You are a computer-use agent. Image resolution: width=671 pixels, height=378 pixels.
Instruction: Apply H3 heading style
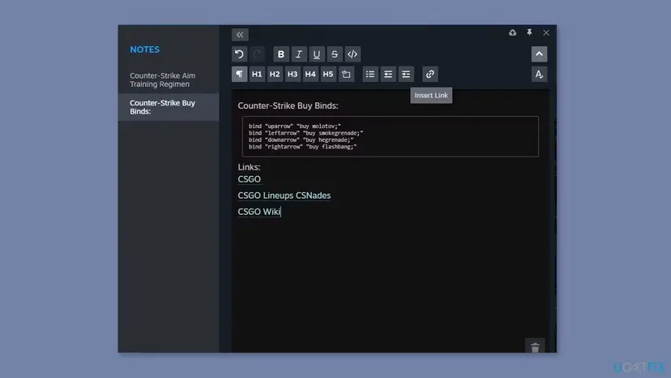point(293,74)
